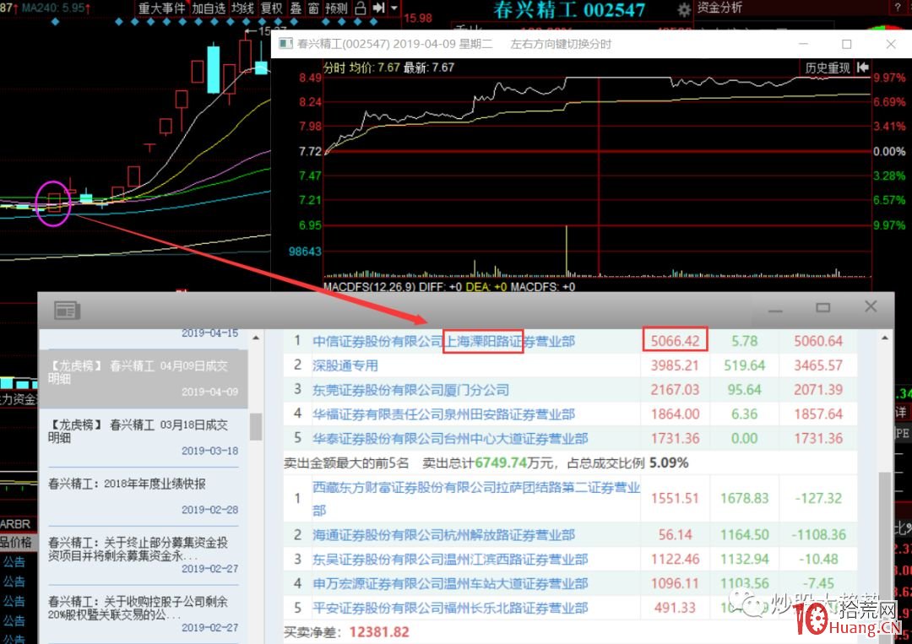Open 龙虎榜 春兴精工 04月09日成交明细

(143, 378)
